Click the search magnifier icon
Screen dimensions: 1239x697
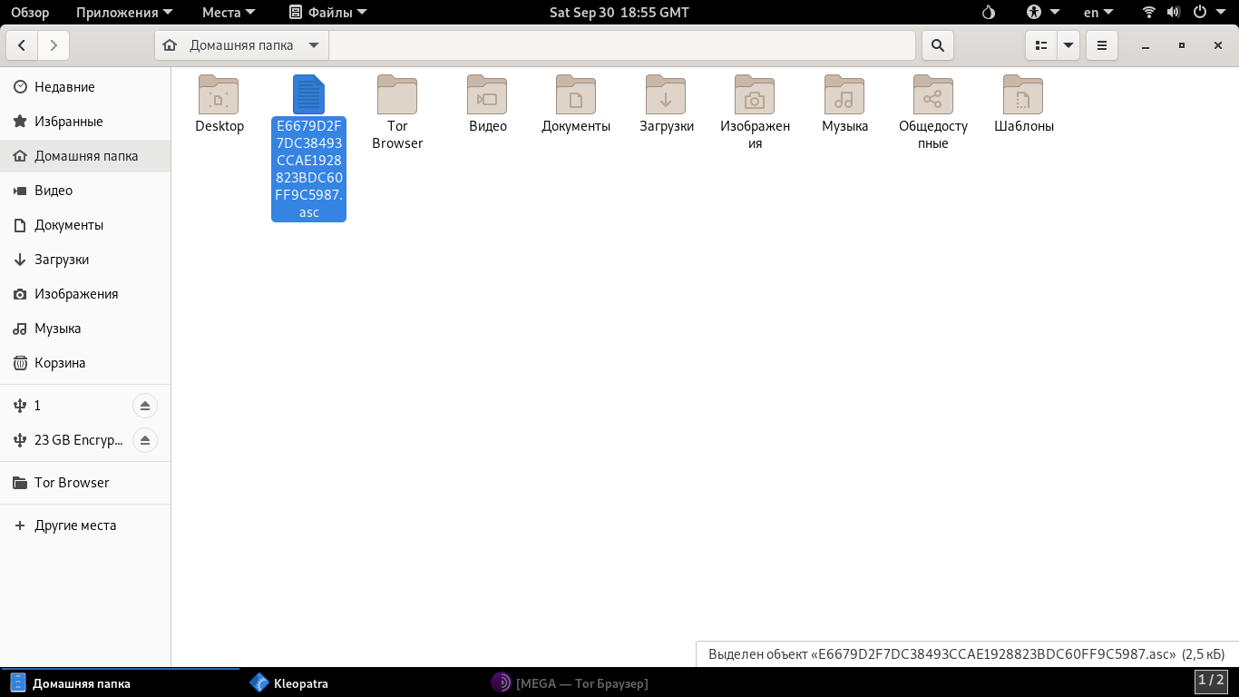tap(937, 45)
